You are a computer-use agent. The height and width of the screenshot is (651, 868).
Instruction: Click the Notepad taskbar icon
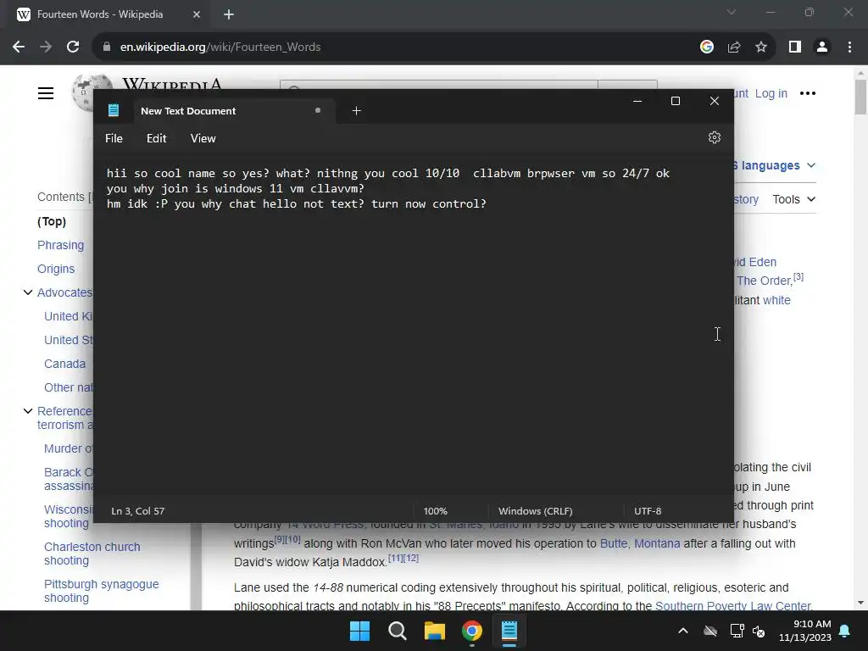pos(509,631)
